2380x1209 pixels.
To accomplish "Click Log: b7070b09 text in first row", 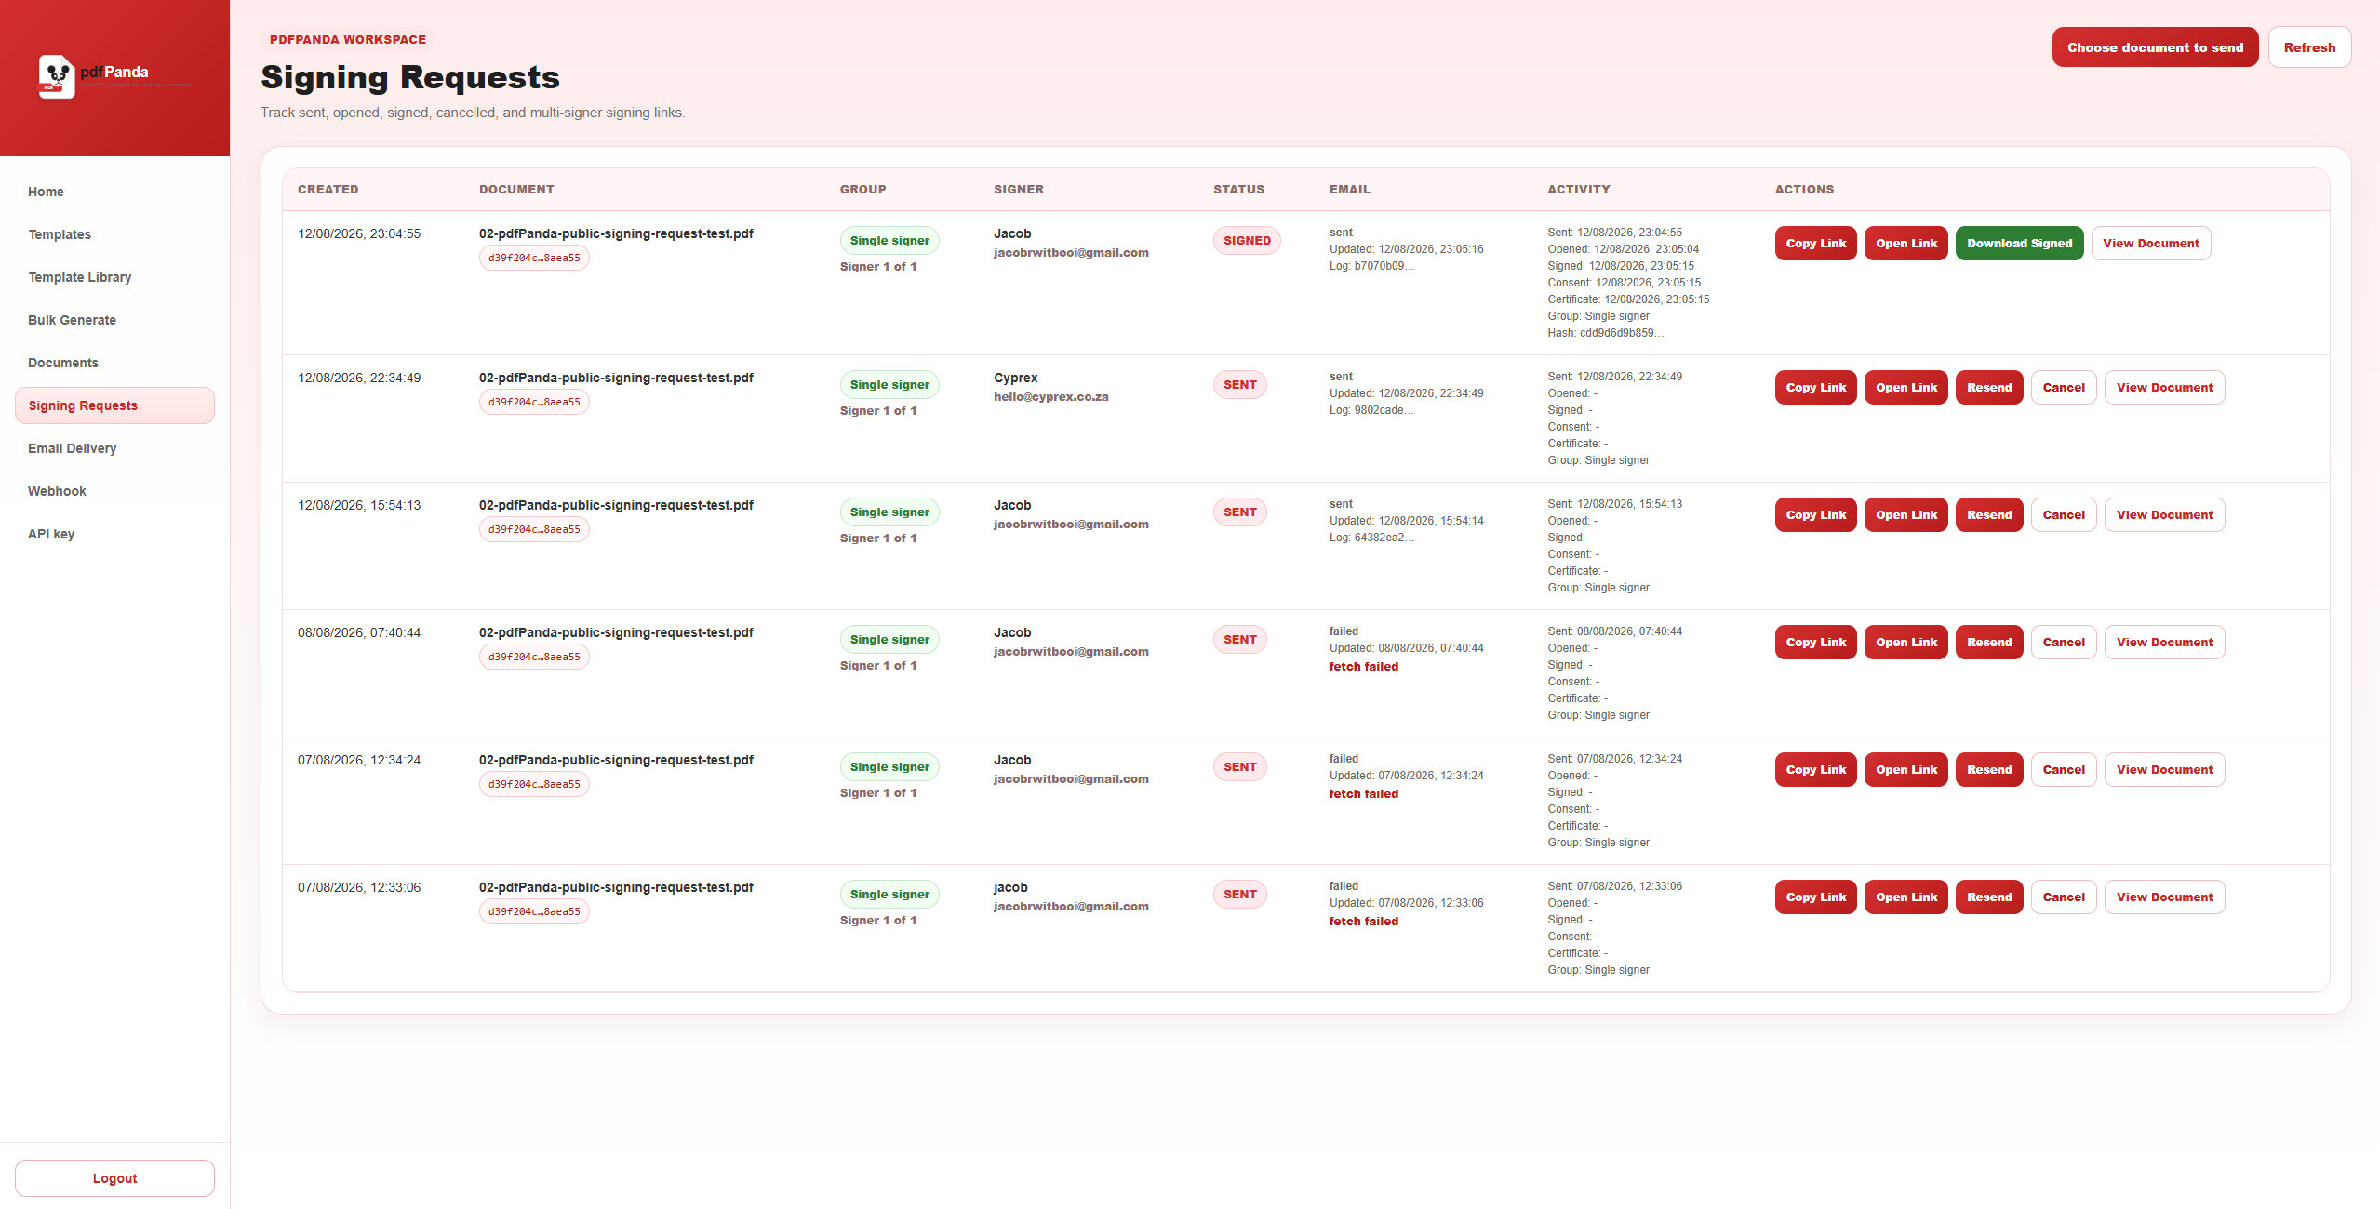I will coord(1371,266).
